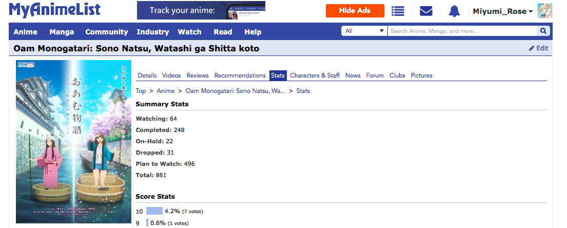Click the user avatar picture

tap(544, 11)
